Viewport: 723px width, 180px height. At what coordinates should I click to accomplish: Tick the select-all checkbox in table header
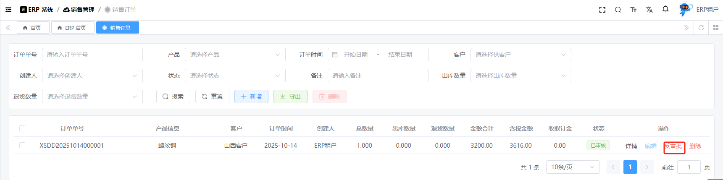point(22,128)
